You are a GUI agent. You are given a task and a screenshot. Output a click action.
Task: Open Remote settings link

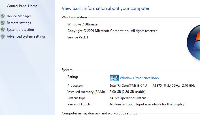click(19, 23)
